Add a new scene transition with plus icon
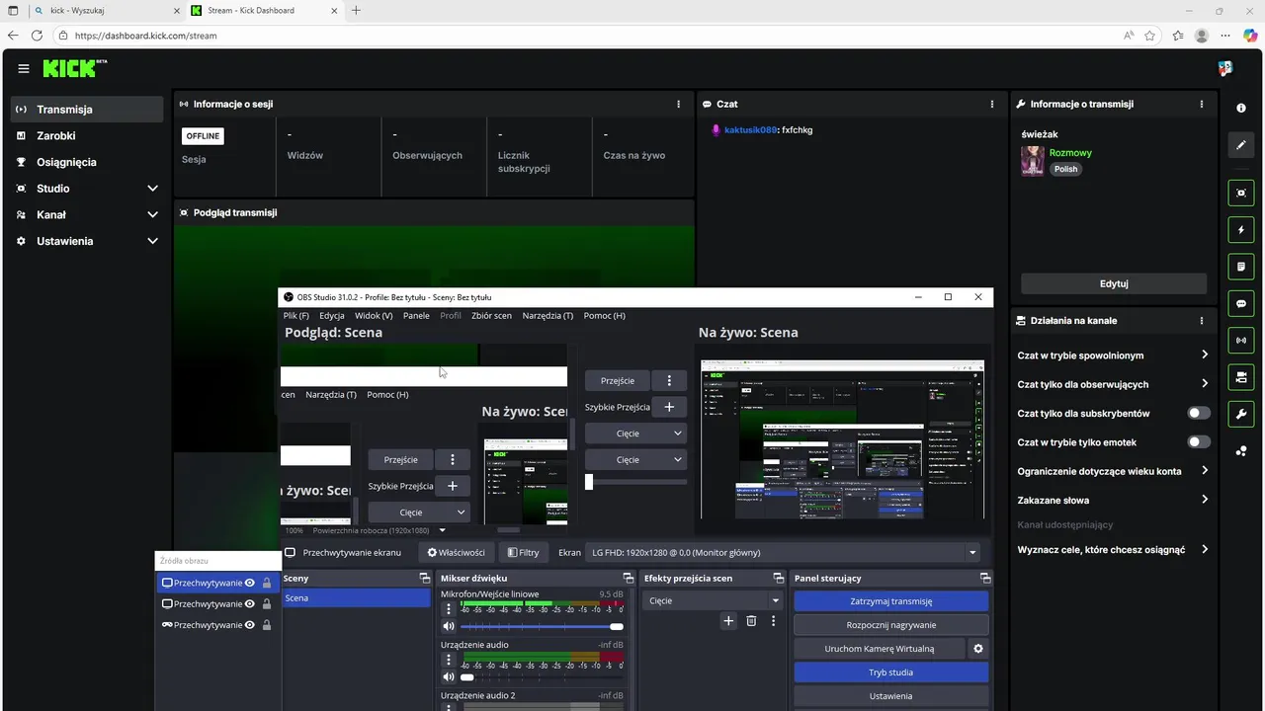This screenshot has height=711, width=1265. coord(728,621)
